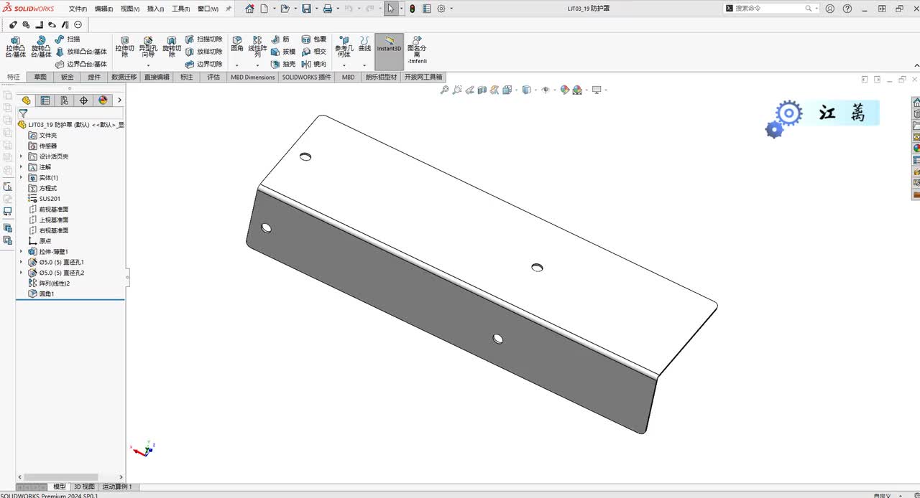Screen dimensions: 920x498
Task: Expand the 拉伸-薄壁1 feature node
Action: pos(21,252)
